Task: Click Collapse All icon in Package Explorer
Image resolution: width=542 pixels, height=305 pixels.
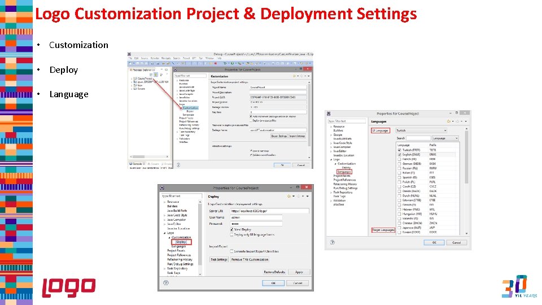Action: (x=151, y=75)
